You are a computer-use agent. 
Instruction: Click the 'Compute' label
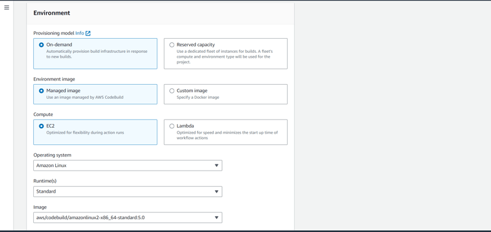tap(43, 115)
